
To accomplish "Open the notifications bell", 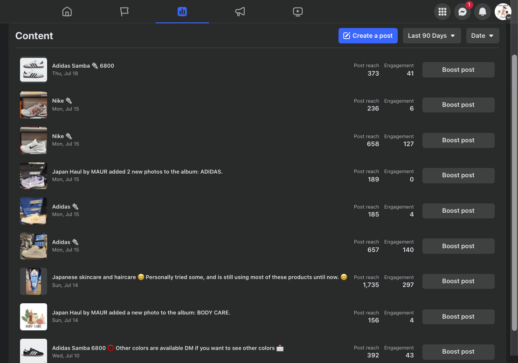I will click(482, 12).
